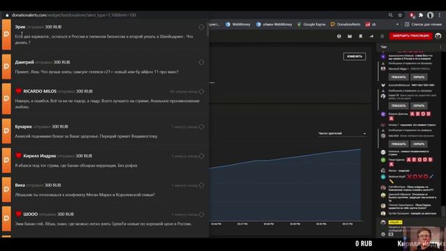Click the ИЗМЕНИТЬ button

tap(355, 56)
